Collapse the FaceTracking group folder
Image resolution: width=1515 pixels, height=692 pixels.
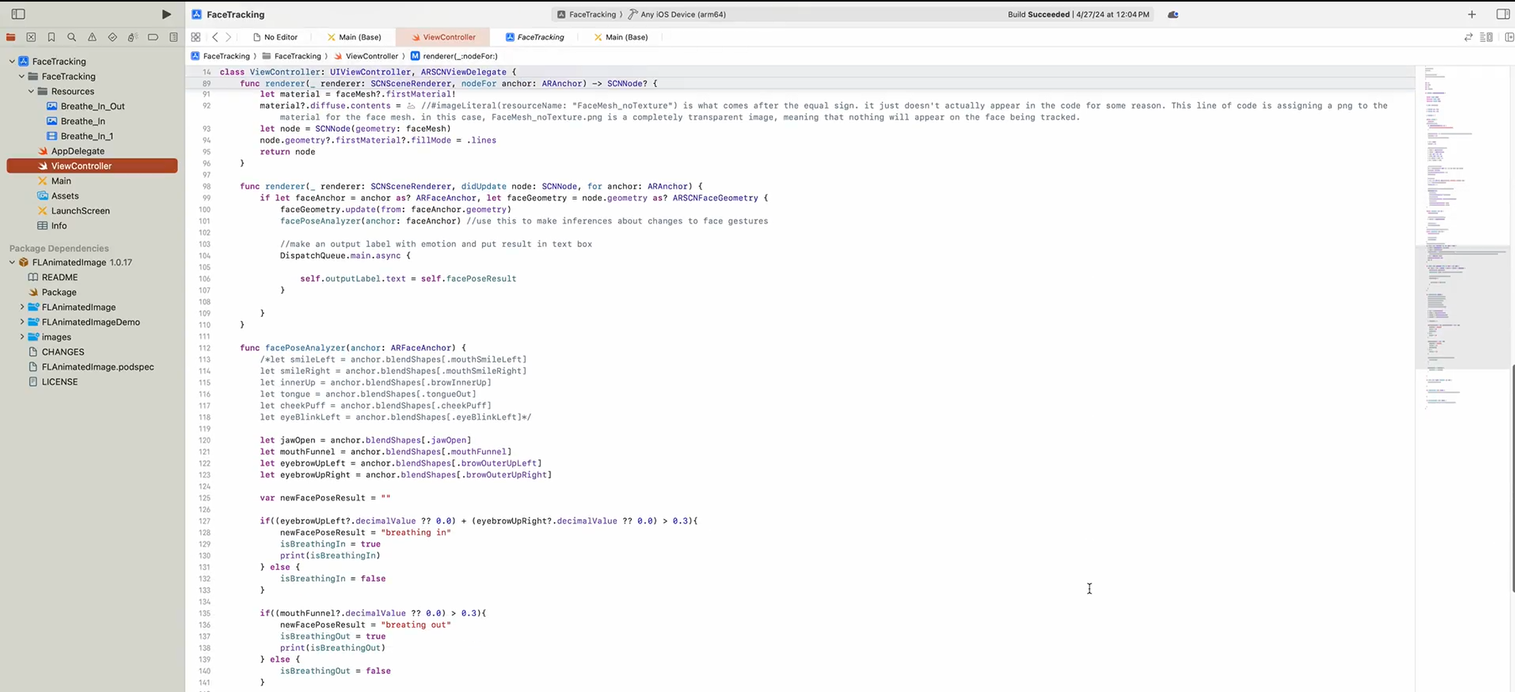22,76
